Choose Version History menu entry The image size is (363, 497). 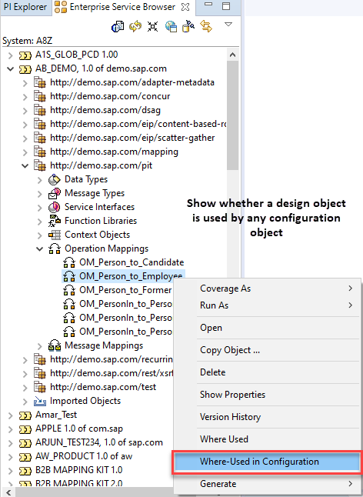point(268,417)
